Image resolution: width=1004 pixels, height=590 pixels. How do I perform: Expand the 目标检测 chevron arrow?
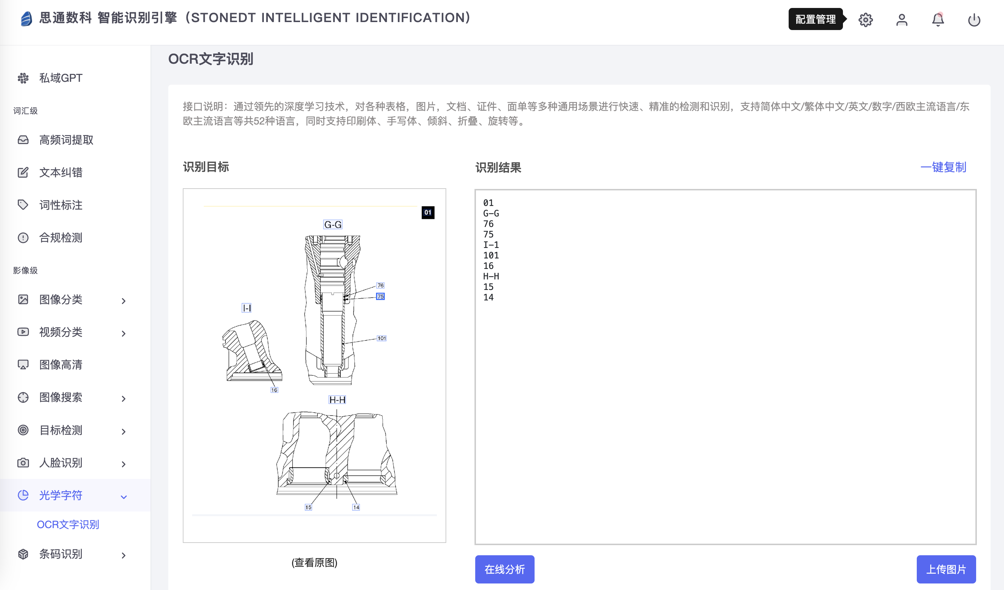pos(123,431)
